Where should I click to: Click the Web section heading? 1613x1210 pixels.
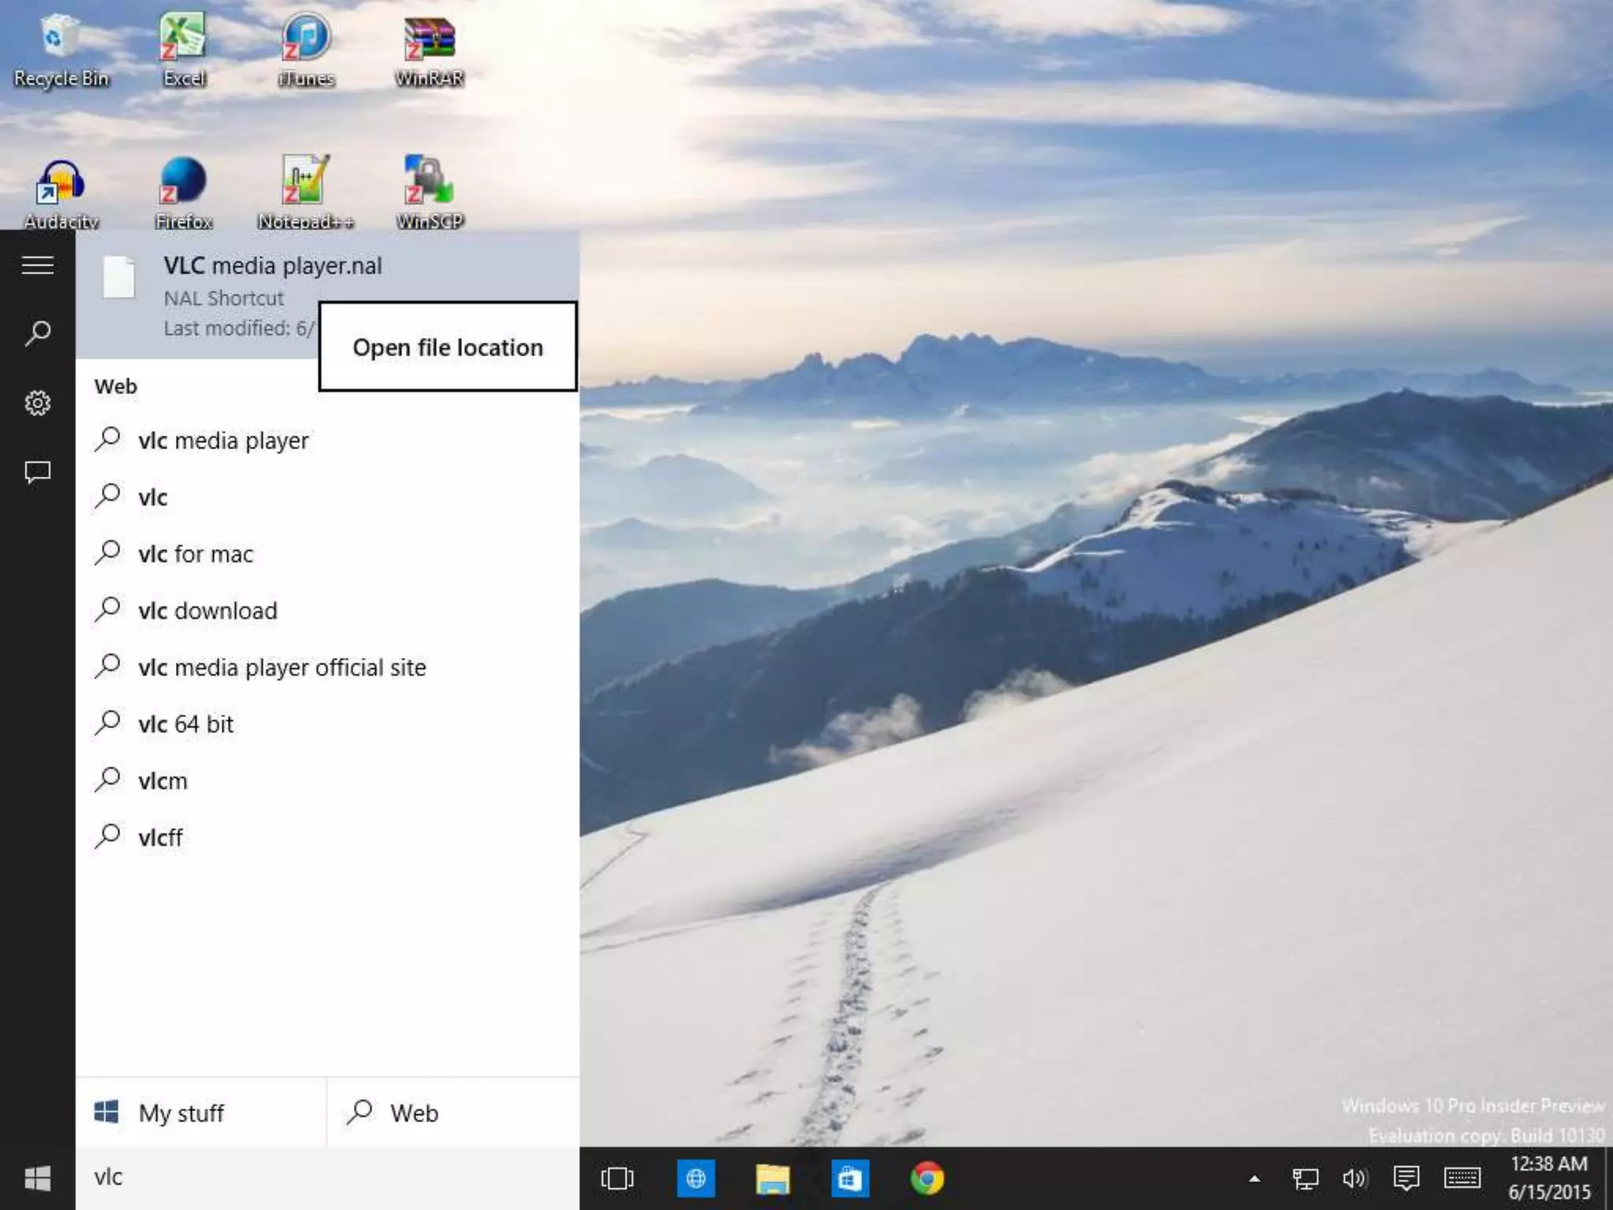pyautogui.click(x=116, y=386)
